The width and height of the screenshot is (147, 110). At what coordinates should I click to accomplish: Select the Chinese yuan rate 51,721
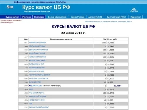(x=110, y=61)
